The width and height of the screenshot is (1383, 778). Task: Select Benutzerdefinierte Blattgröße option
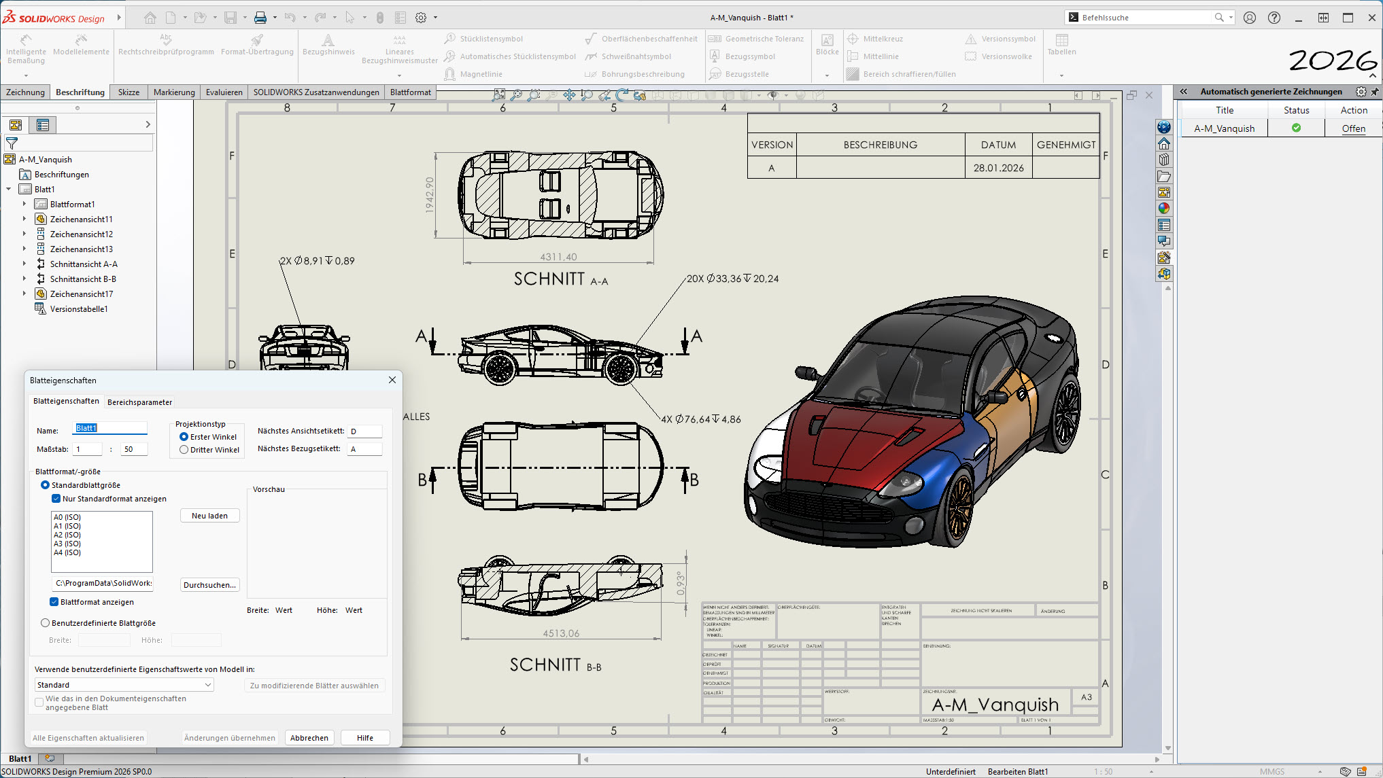[46, 623]
